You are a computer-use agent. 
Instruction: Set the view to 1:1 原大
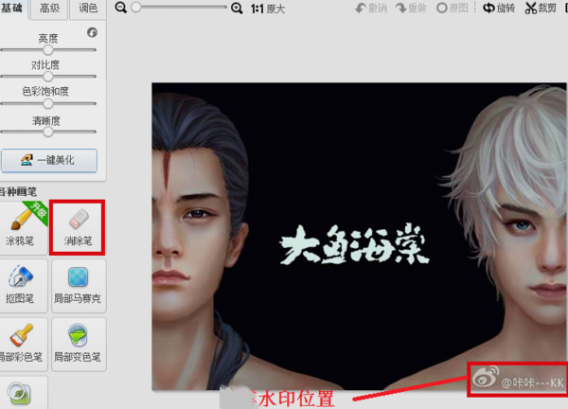tap(268, 9)
